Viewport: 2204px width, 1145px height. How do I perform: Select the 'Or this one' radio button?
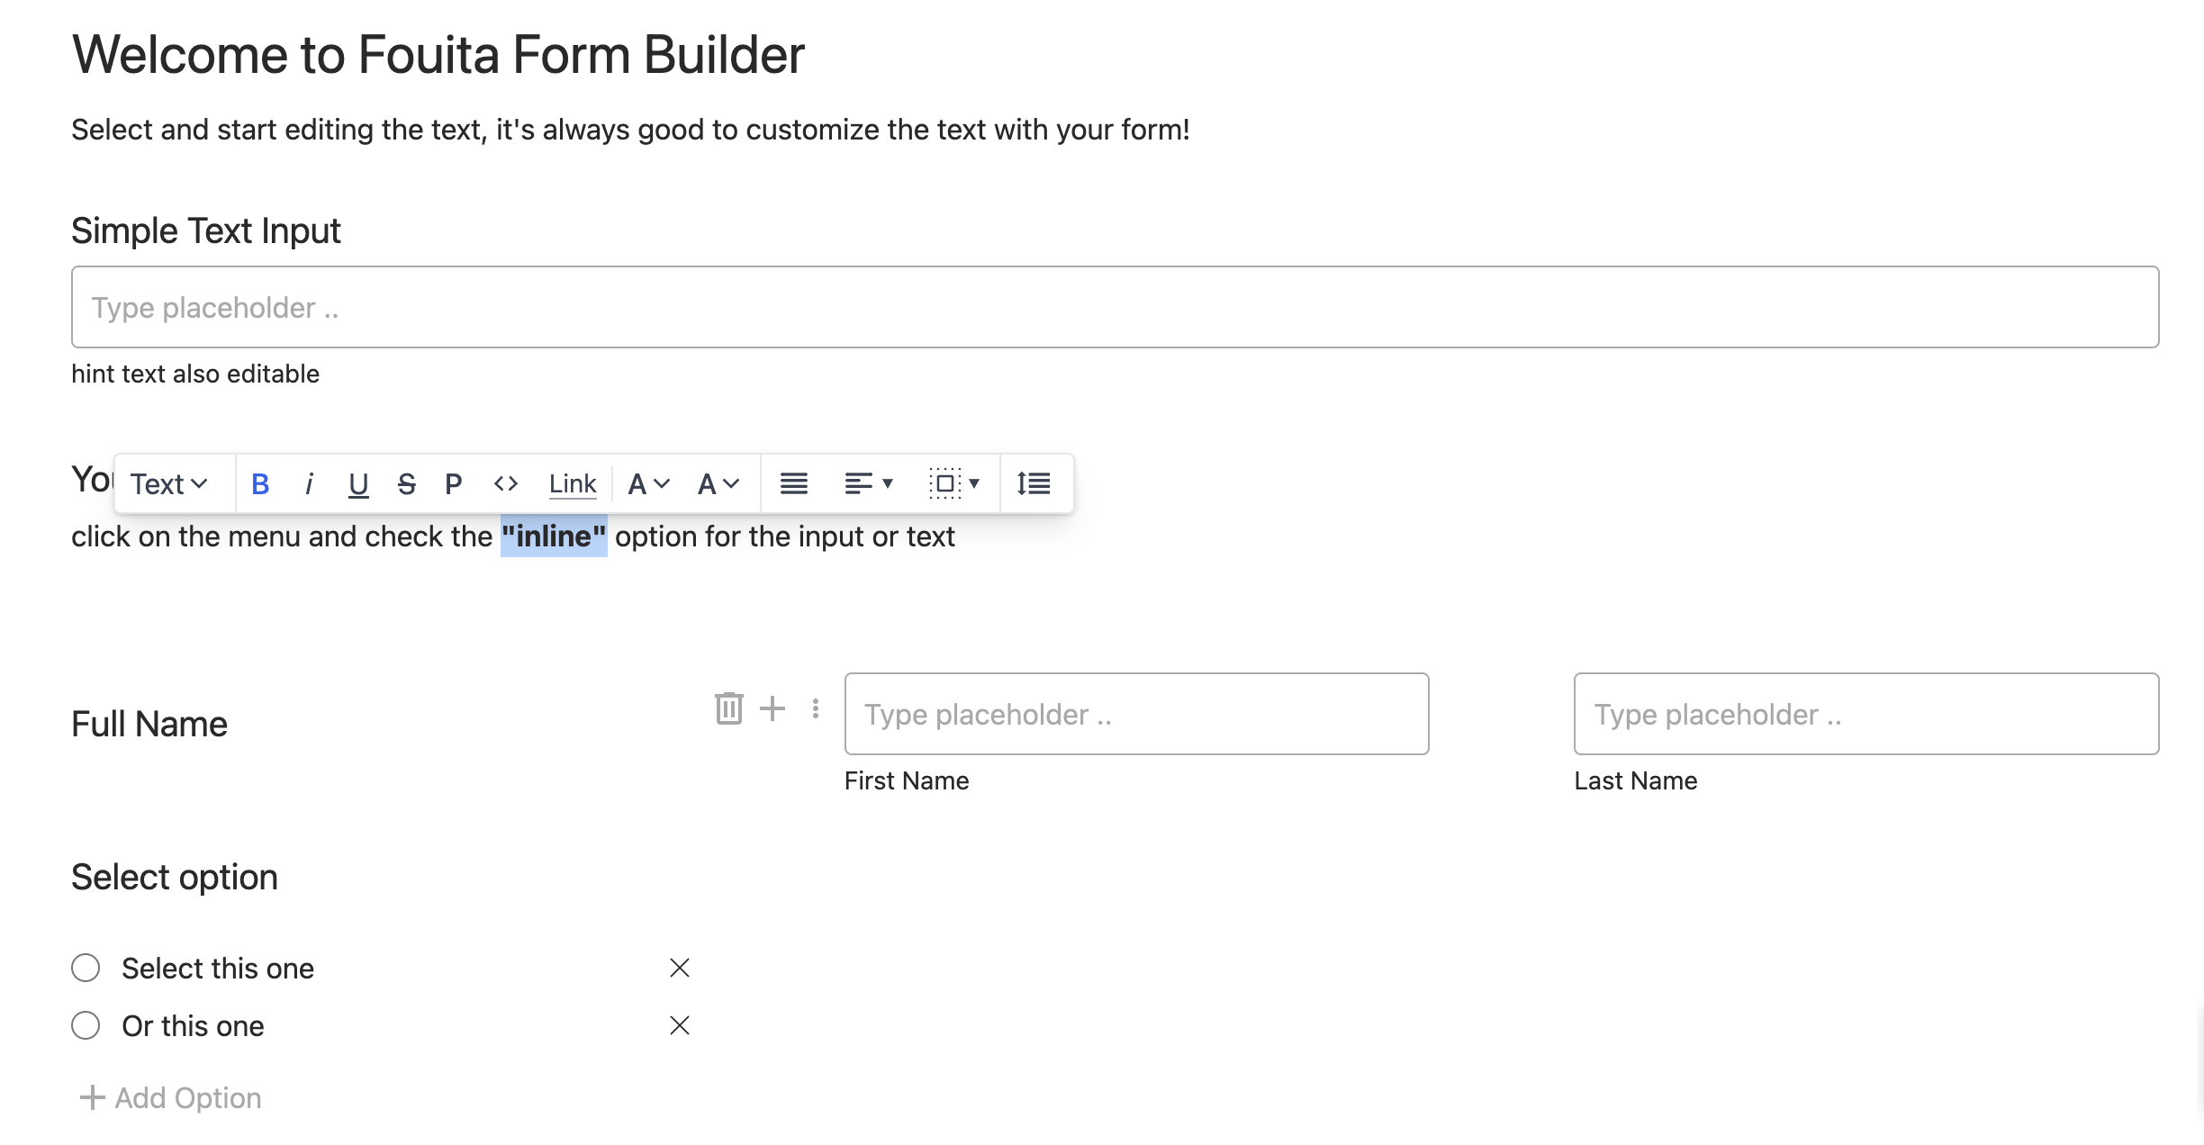tap(86, 1027)
